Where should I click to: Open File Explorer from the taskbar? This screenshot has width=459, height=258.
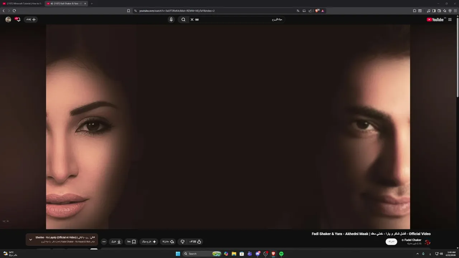click(234, 254)
